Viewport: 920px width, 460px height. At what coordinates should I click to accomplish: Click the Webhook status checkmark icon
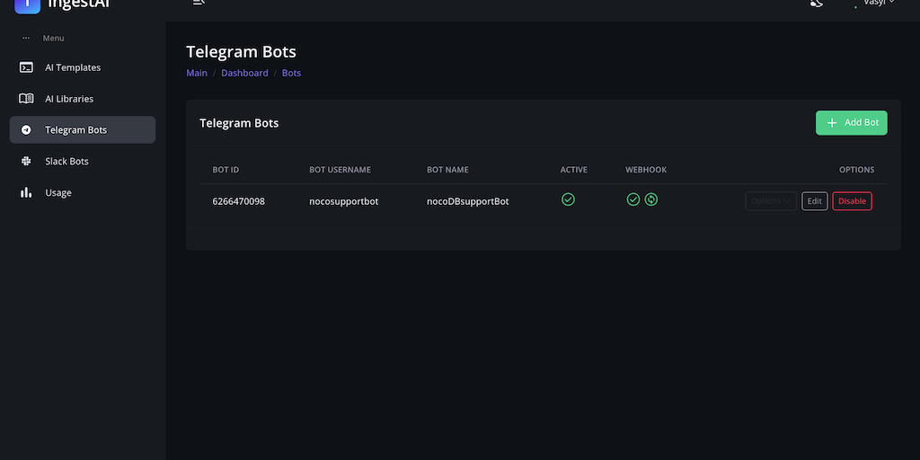633,199
